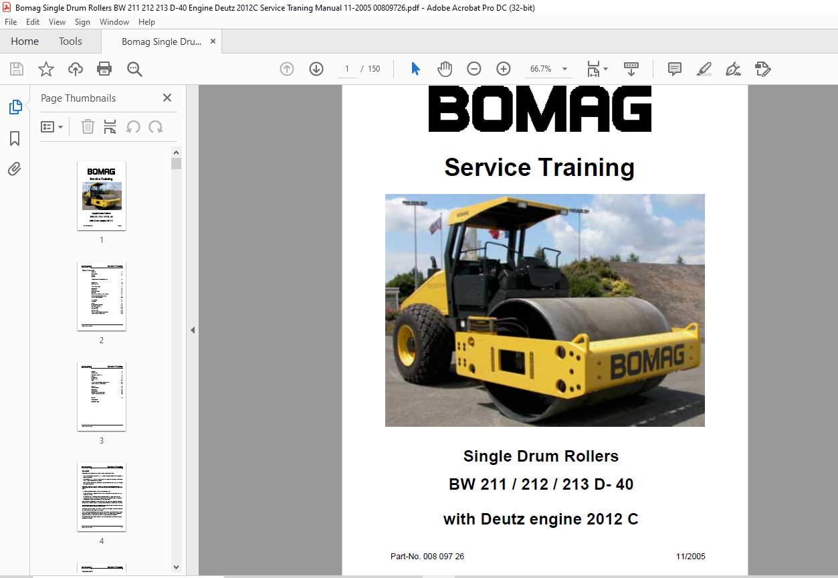This screenshot has height=578, width=838.
Task: Add a comment sticky note
Action: (675, 69)
